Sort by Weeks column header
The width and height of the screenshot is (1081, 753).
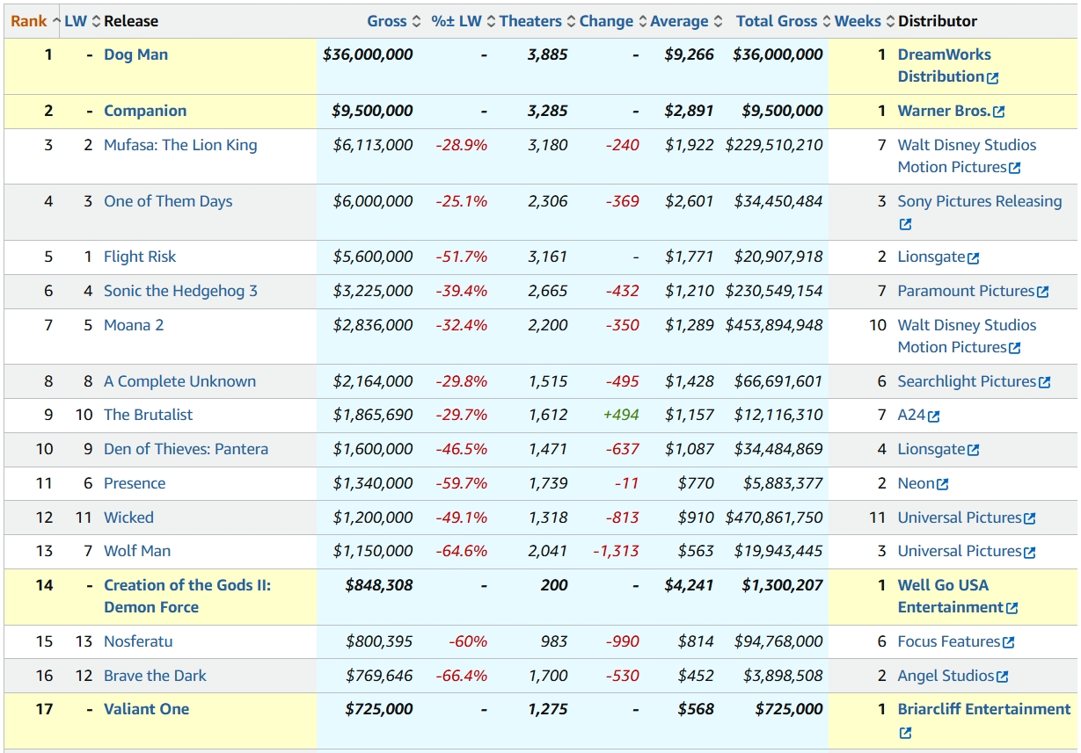coord(858,21)
